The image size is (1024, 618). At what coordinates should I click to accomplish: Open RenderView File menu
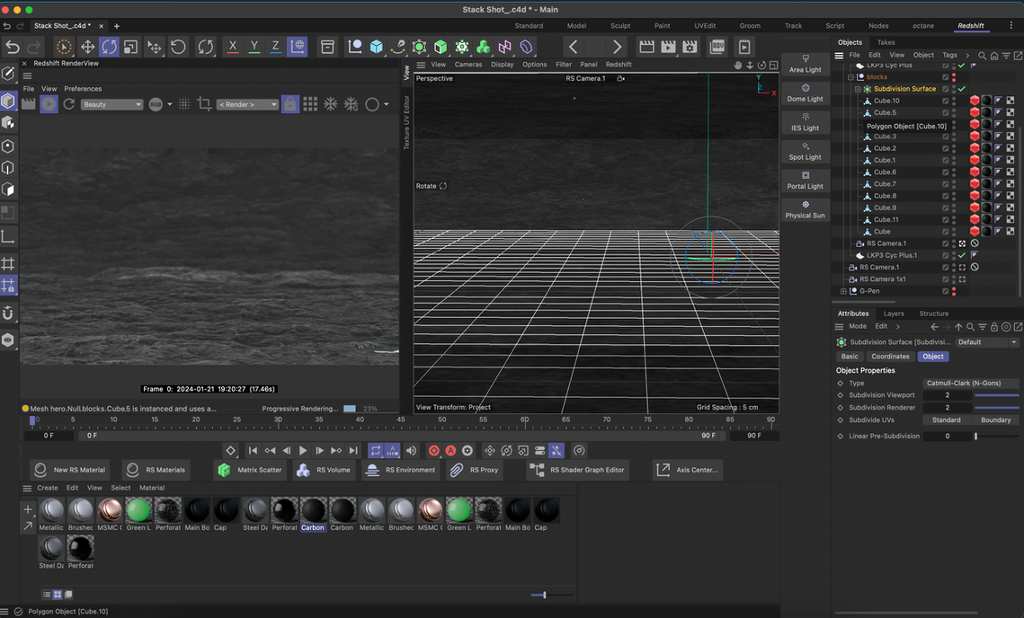tap(29, 89)
